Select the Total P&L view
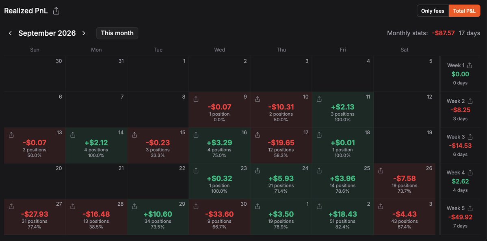This screenshot has width=487, height=241. (x=464, y=11)
